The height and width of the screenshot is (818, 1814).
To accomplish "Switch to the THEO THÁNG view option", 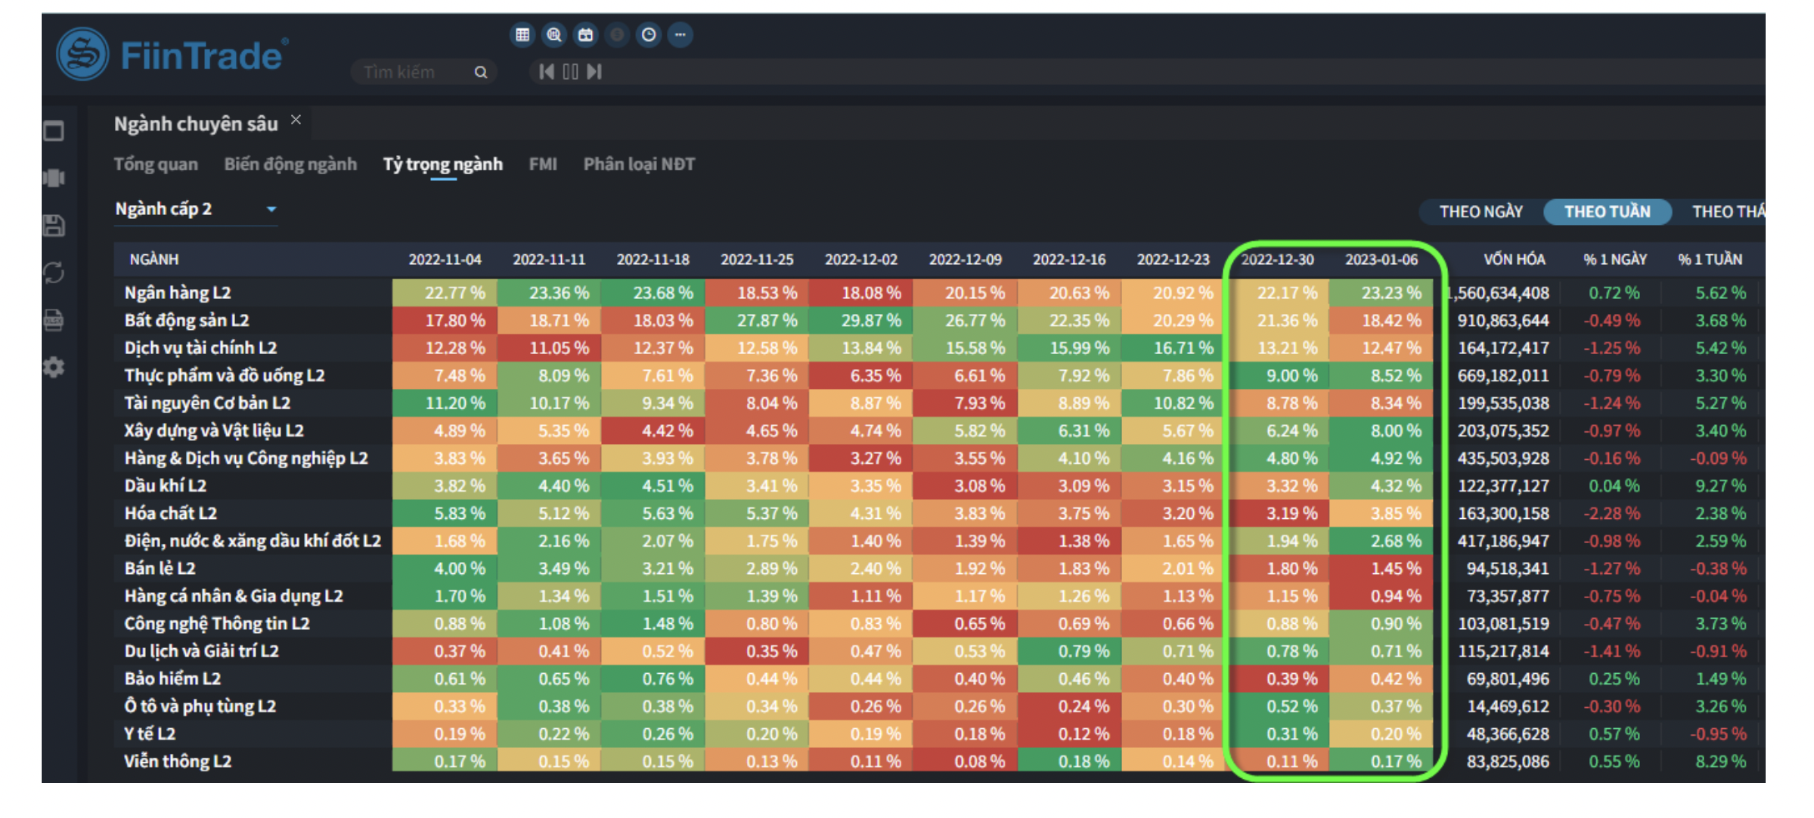I will click(1726, 212).
